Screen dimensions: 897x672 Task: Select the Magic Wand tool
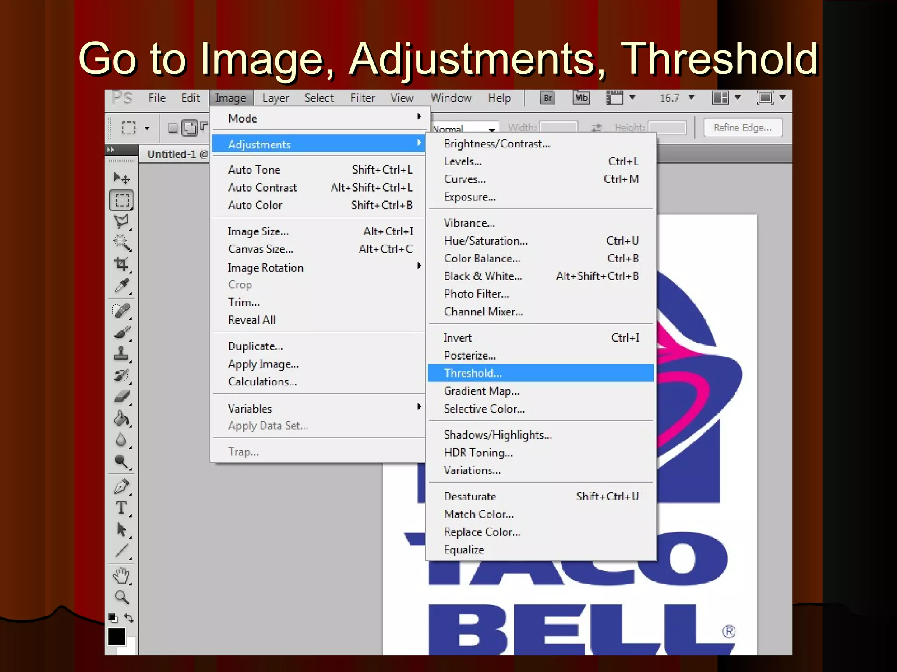[121, 243]
